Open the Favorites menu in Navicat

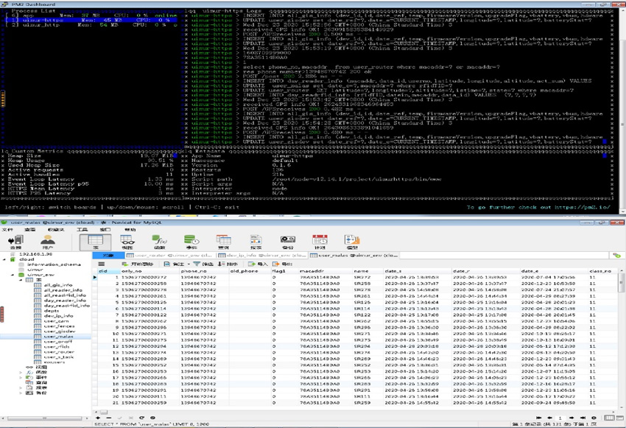[x=56, y=230]
